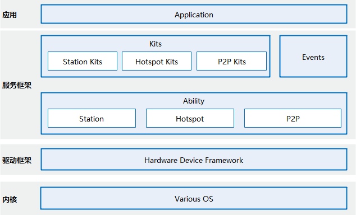Select the Hotspot box under Ability
Image resolution: width=356 pixels, height=215 pixels.
coord(190,118)
